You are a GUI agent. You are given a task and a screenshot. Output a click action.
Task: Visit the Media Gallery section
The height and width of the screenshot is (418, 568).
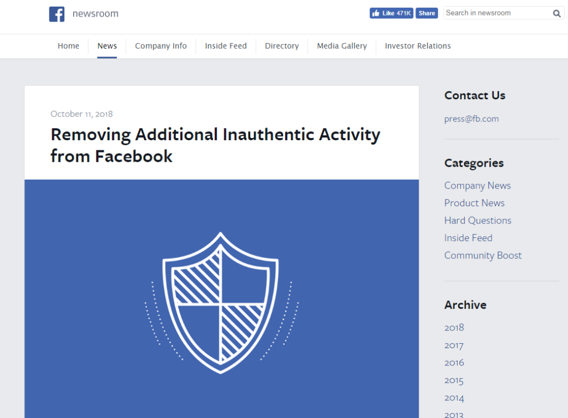pyautogui.click(x=342, y=46)
